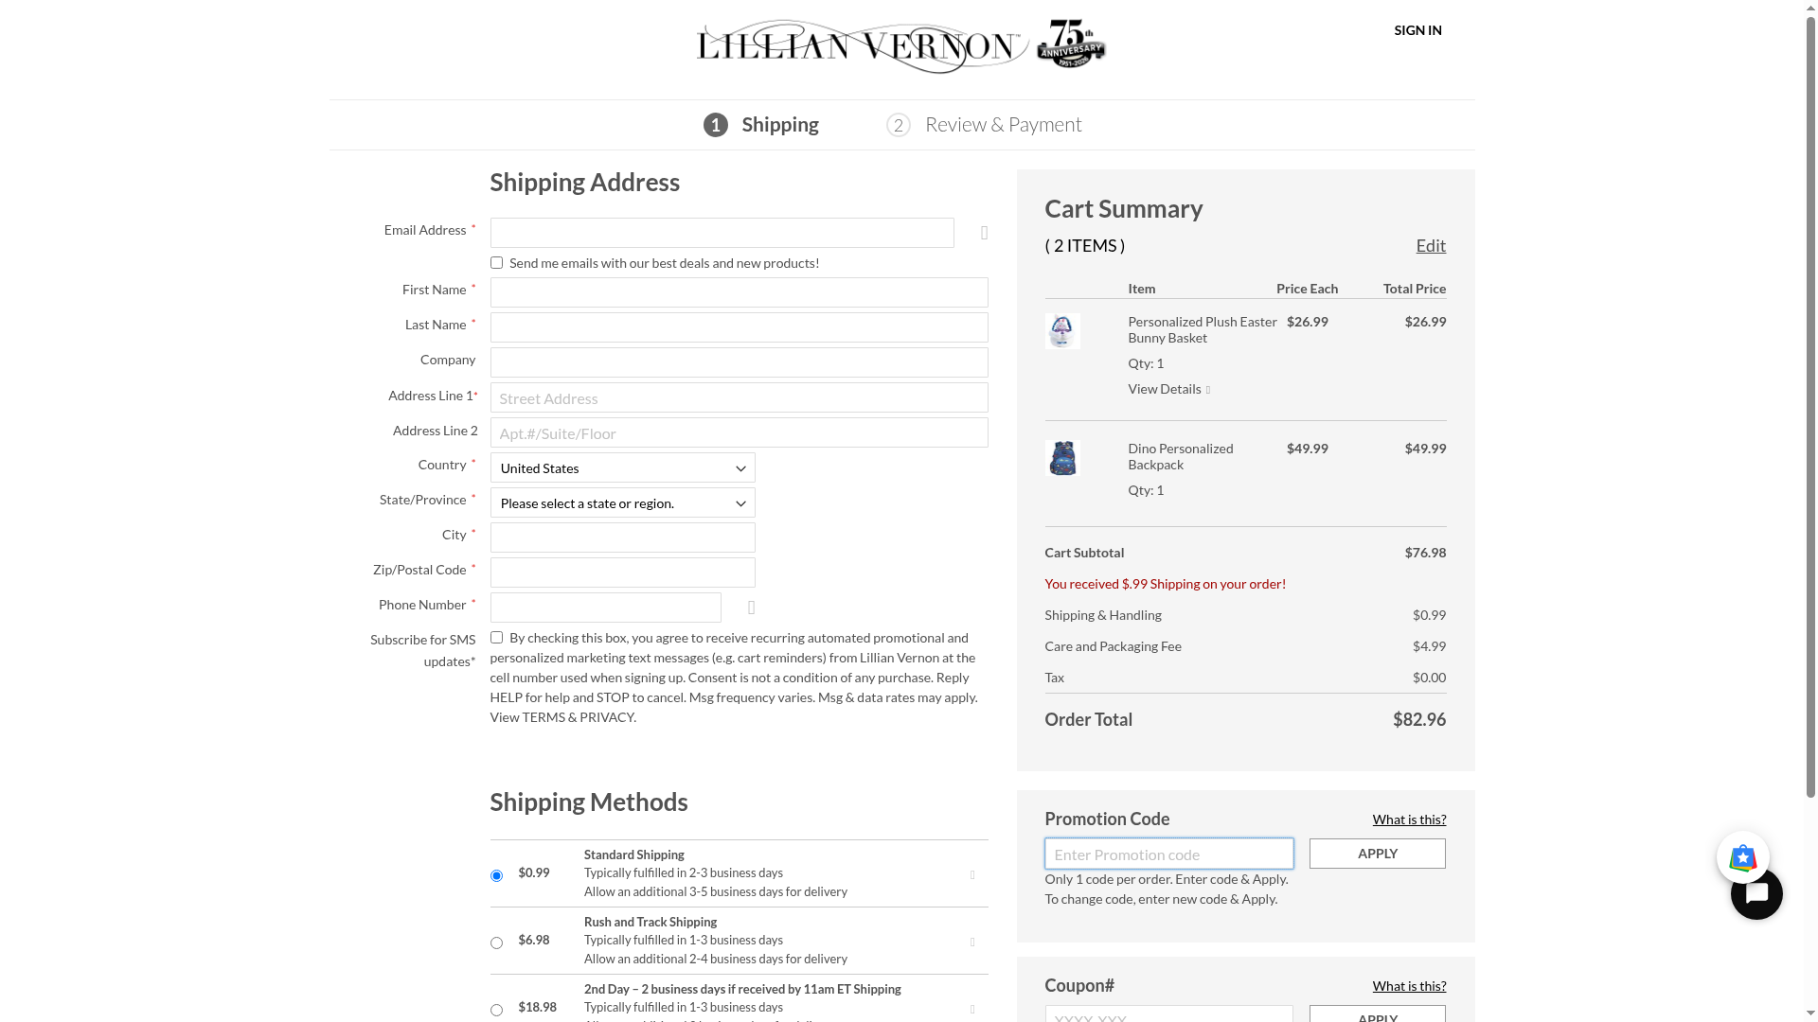Select the $18.98 2nd Day shipping radio
This screenshot has height=1022, width=1818.
496,1011
